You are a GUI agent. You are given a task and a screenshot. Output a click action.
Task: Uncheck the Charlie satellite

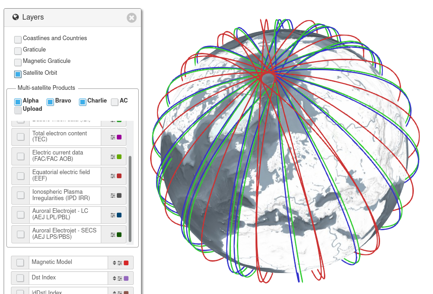click(x=82, y=102)
